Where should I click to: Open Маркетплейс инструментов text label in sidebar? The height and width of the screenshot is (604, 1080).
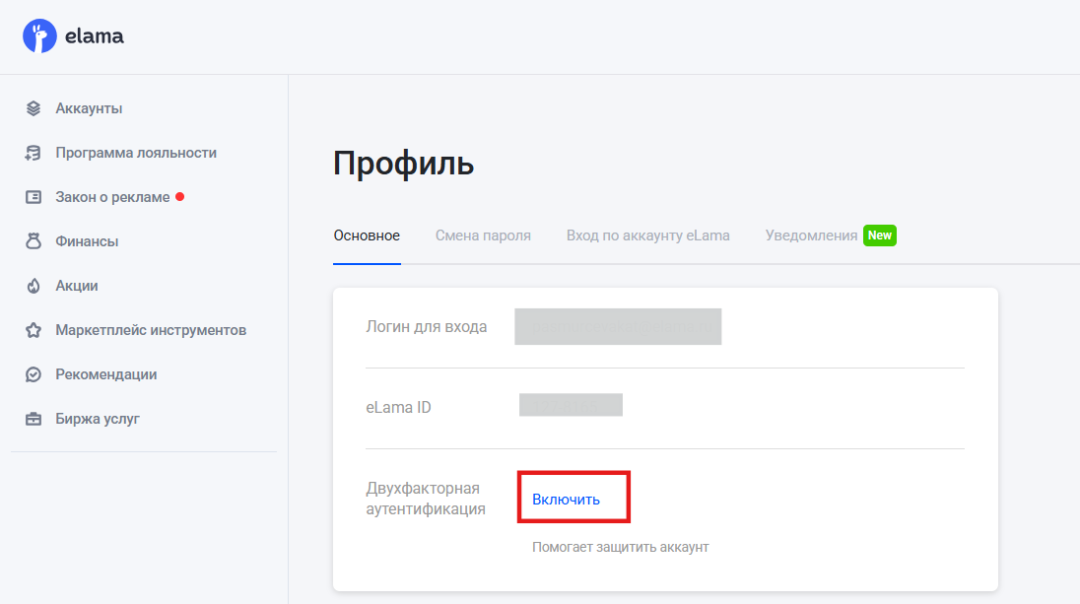coord(151,330)
